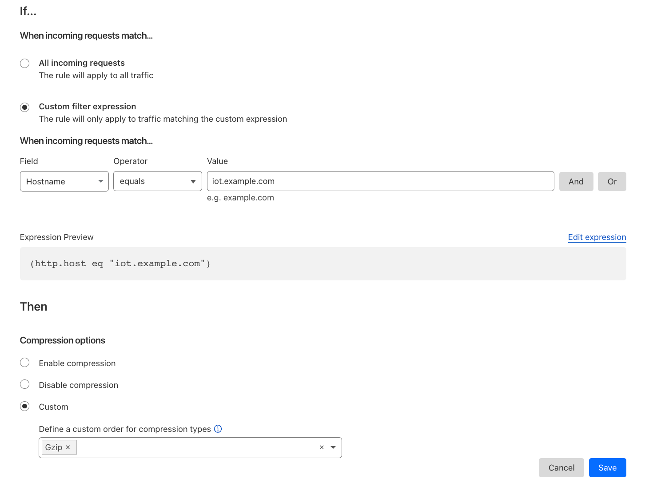
Task: Expand the equals operator dropdown
Action: (158, 181)
